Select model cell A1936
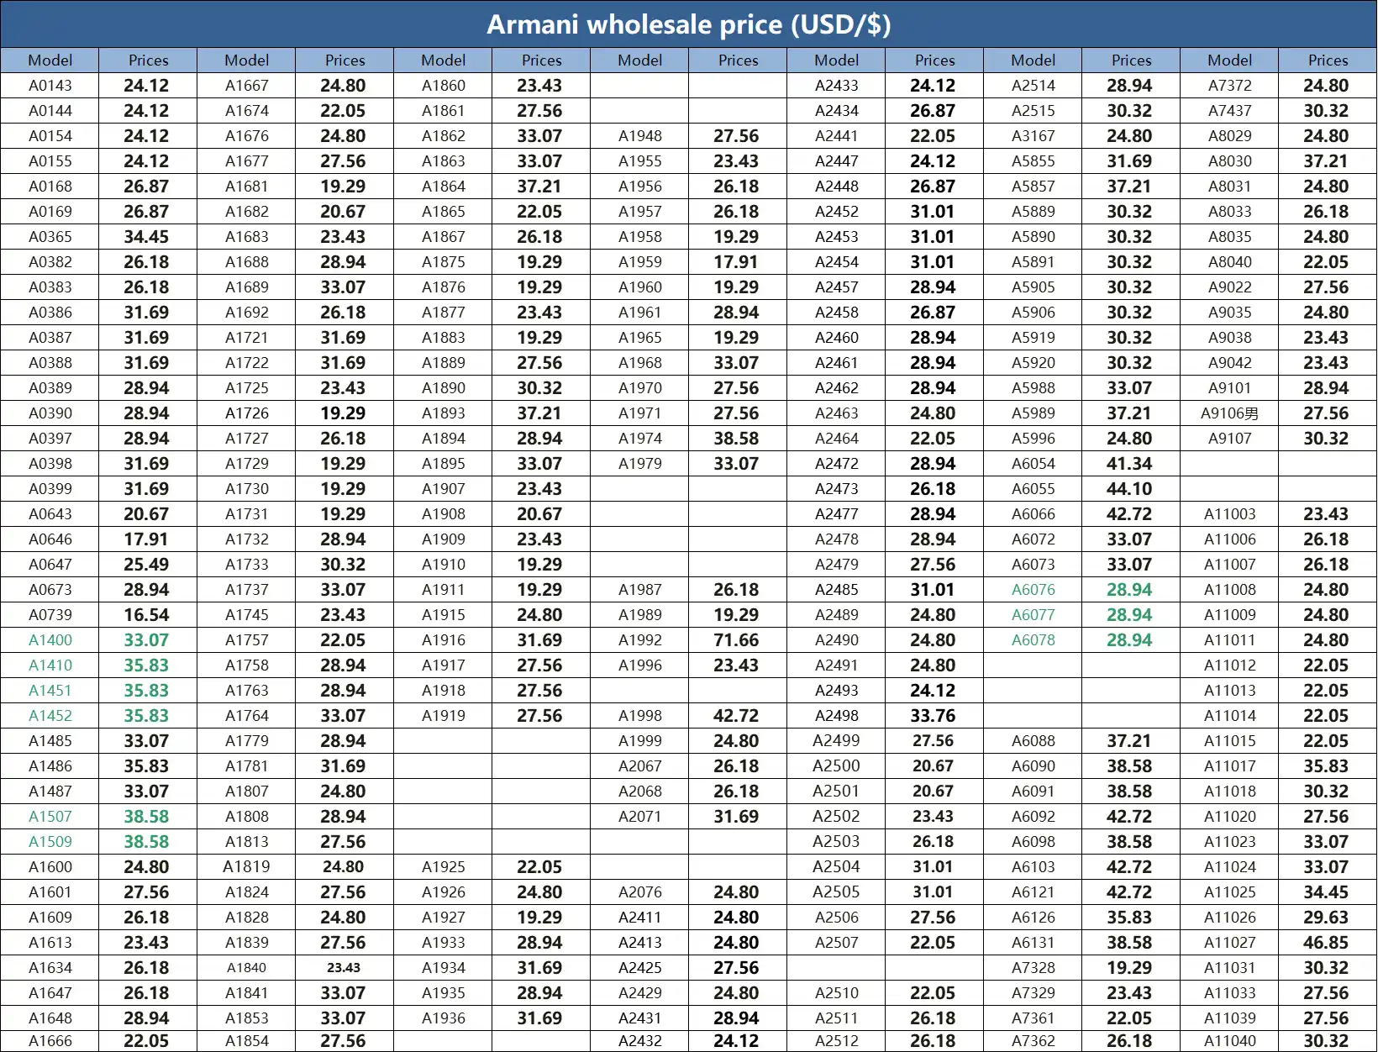Image resolution: width=1378 pixels, height=1052 pixels. [444, 1018]
